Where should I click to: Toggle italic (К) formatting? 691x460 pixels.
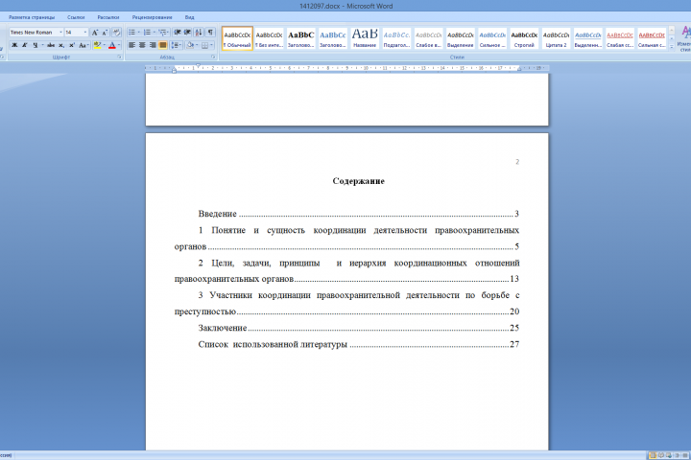[x=25, y=45]
